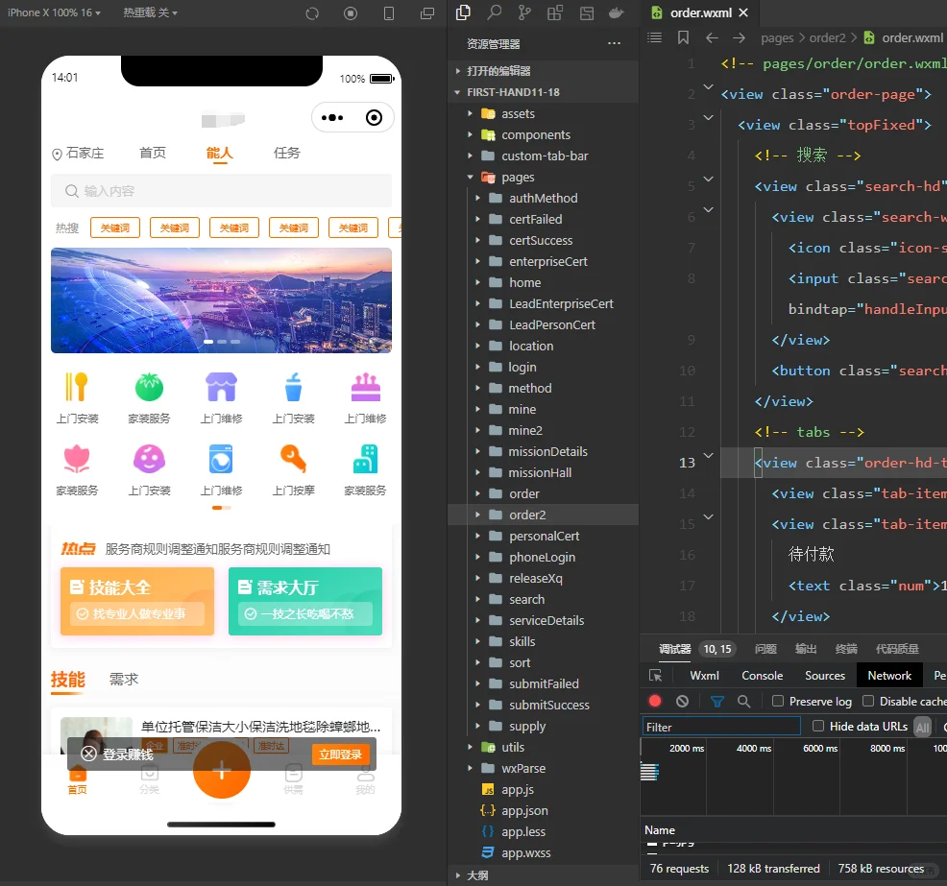Screen dimensions: 947x886
Task: Tap the 立即登录 button
Action: [340, 754]
